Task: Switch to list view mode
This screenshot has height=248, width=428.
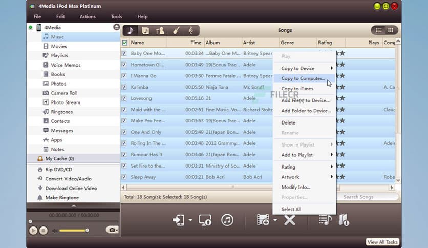Action: pyautogui.click(x=378, y=30)
